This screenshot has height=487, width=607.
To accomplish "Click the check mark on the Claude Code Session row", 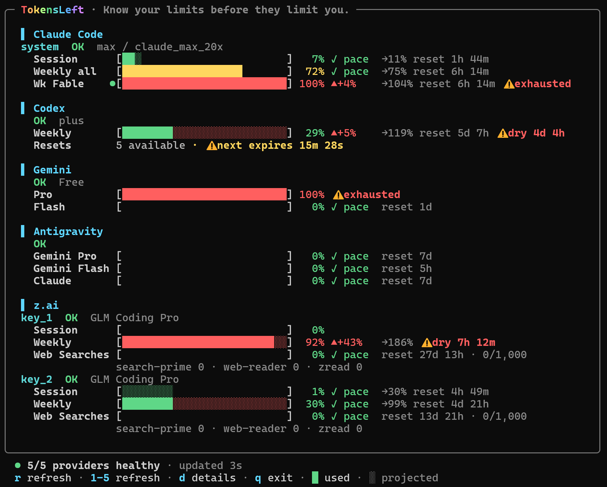I will pos(334,59).
